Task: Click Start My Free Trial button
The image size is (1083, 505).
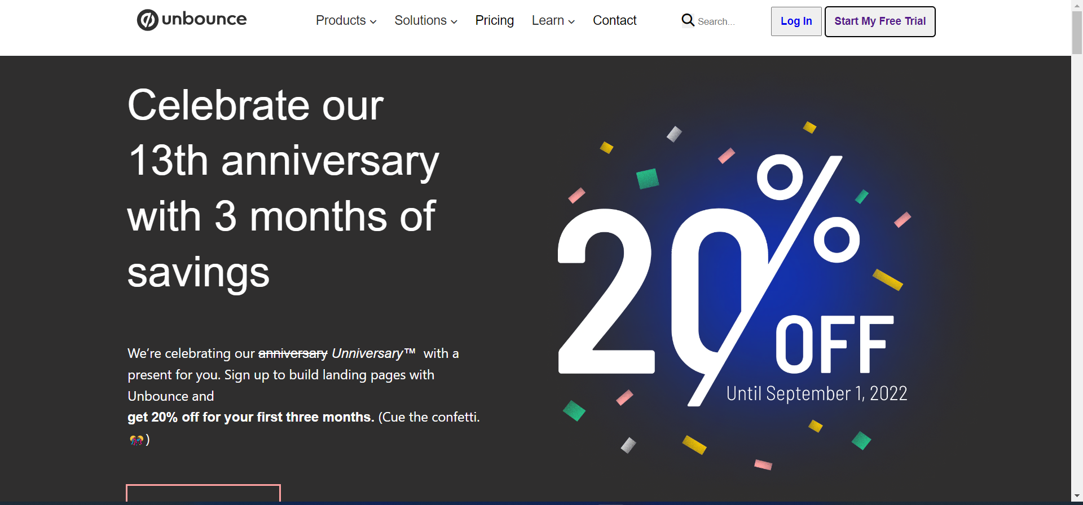Action: click(x=879, y=21)
